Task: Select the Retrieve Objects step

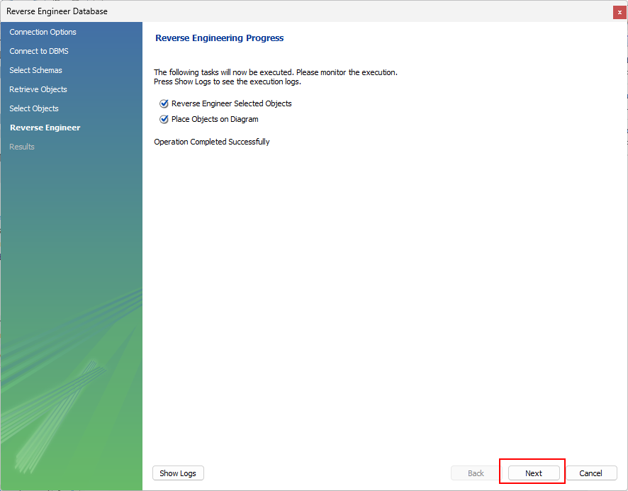Action: coord(38,89)
